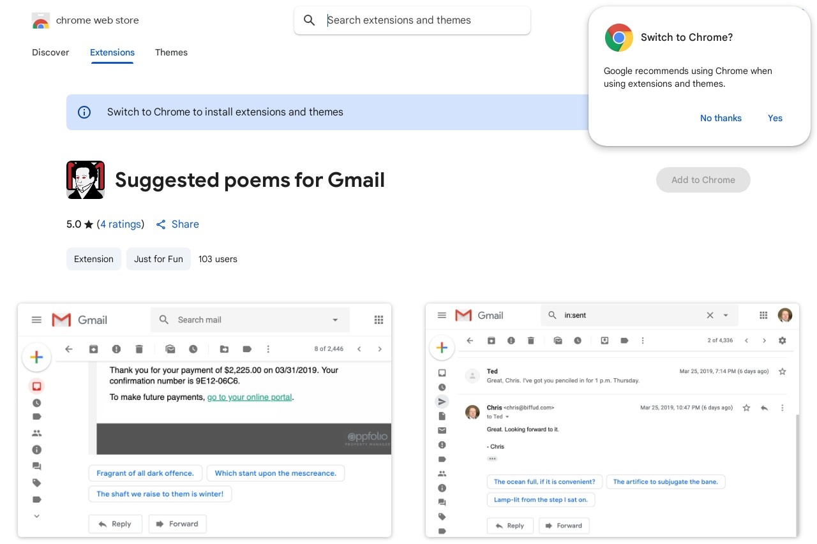
Task: Open second Gmail screenshot with in:sent search
Action: (612, 420)
